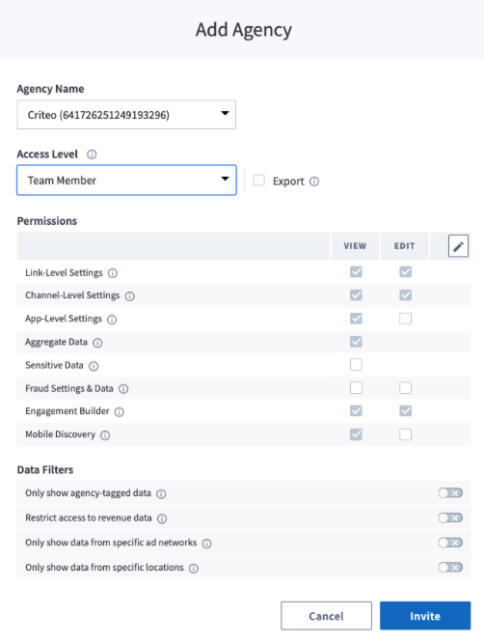Check Sensitive Data view checkbox

pyautogui.click(x=356, y=364)
